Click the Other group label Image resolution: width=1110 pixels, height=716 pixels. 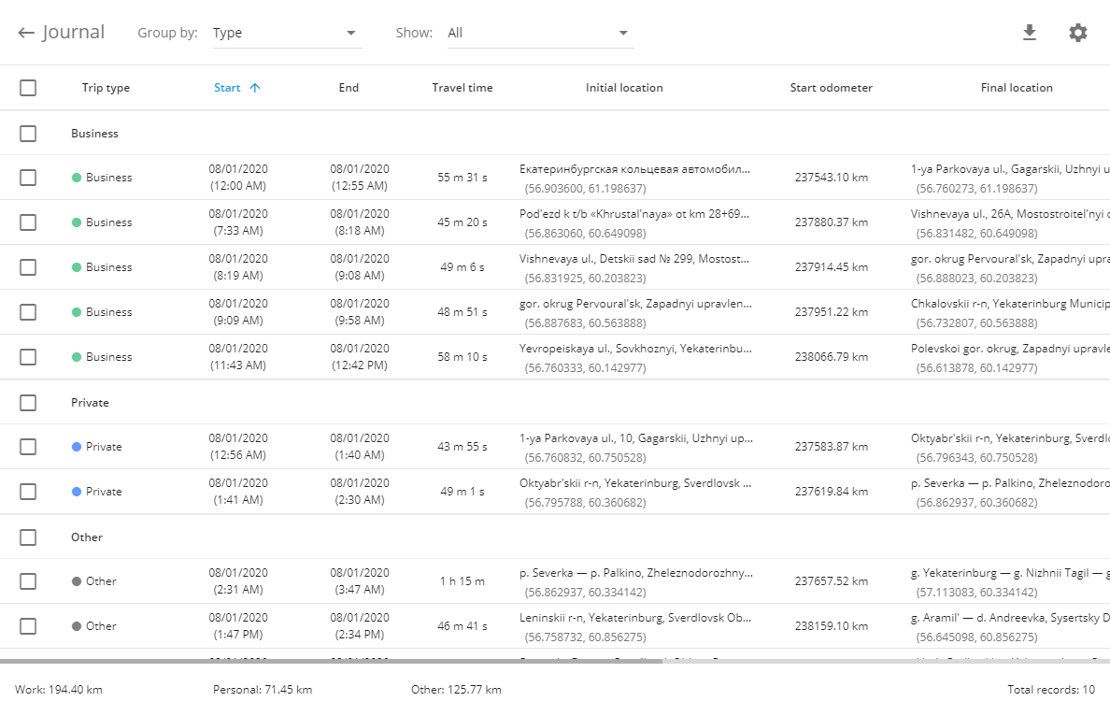[87, 537]
